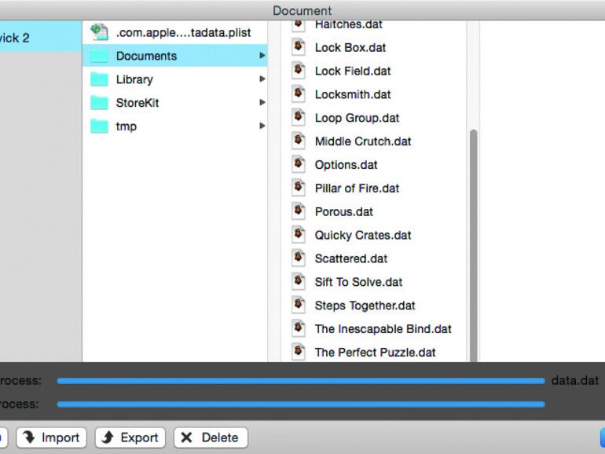The height and width of the screenshot is (454, 605).
Task: Click the Delete button
Action: tap(211, 438)
